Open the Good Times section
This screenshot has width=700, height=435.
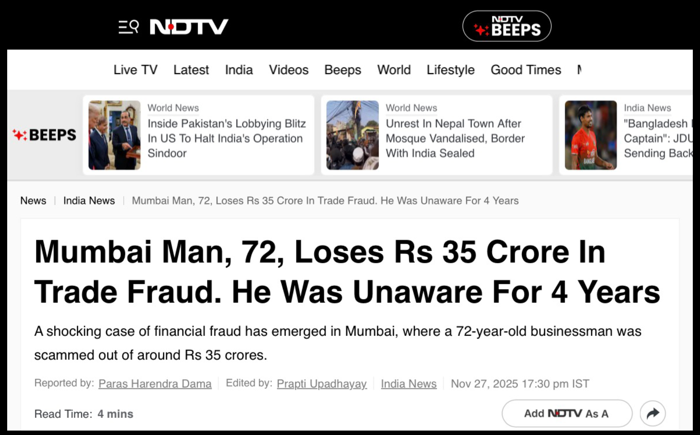click(526, 70)
